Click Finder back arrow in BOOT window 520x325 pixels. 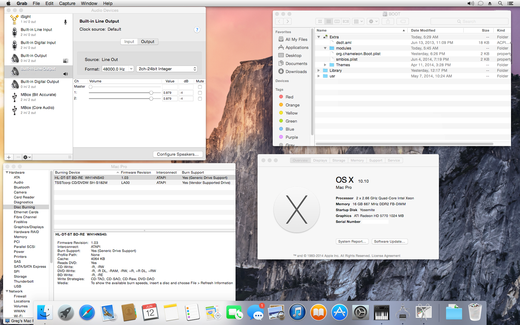pyautogui.click(x=279, y=21)
